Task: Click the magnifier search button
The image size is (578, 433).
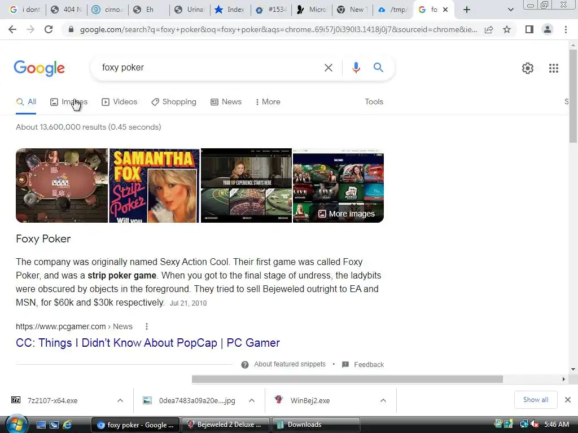Action: click(x=378, y=68)
